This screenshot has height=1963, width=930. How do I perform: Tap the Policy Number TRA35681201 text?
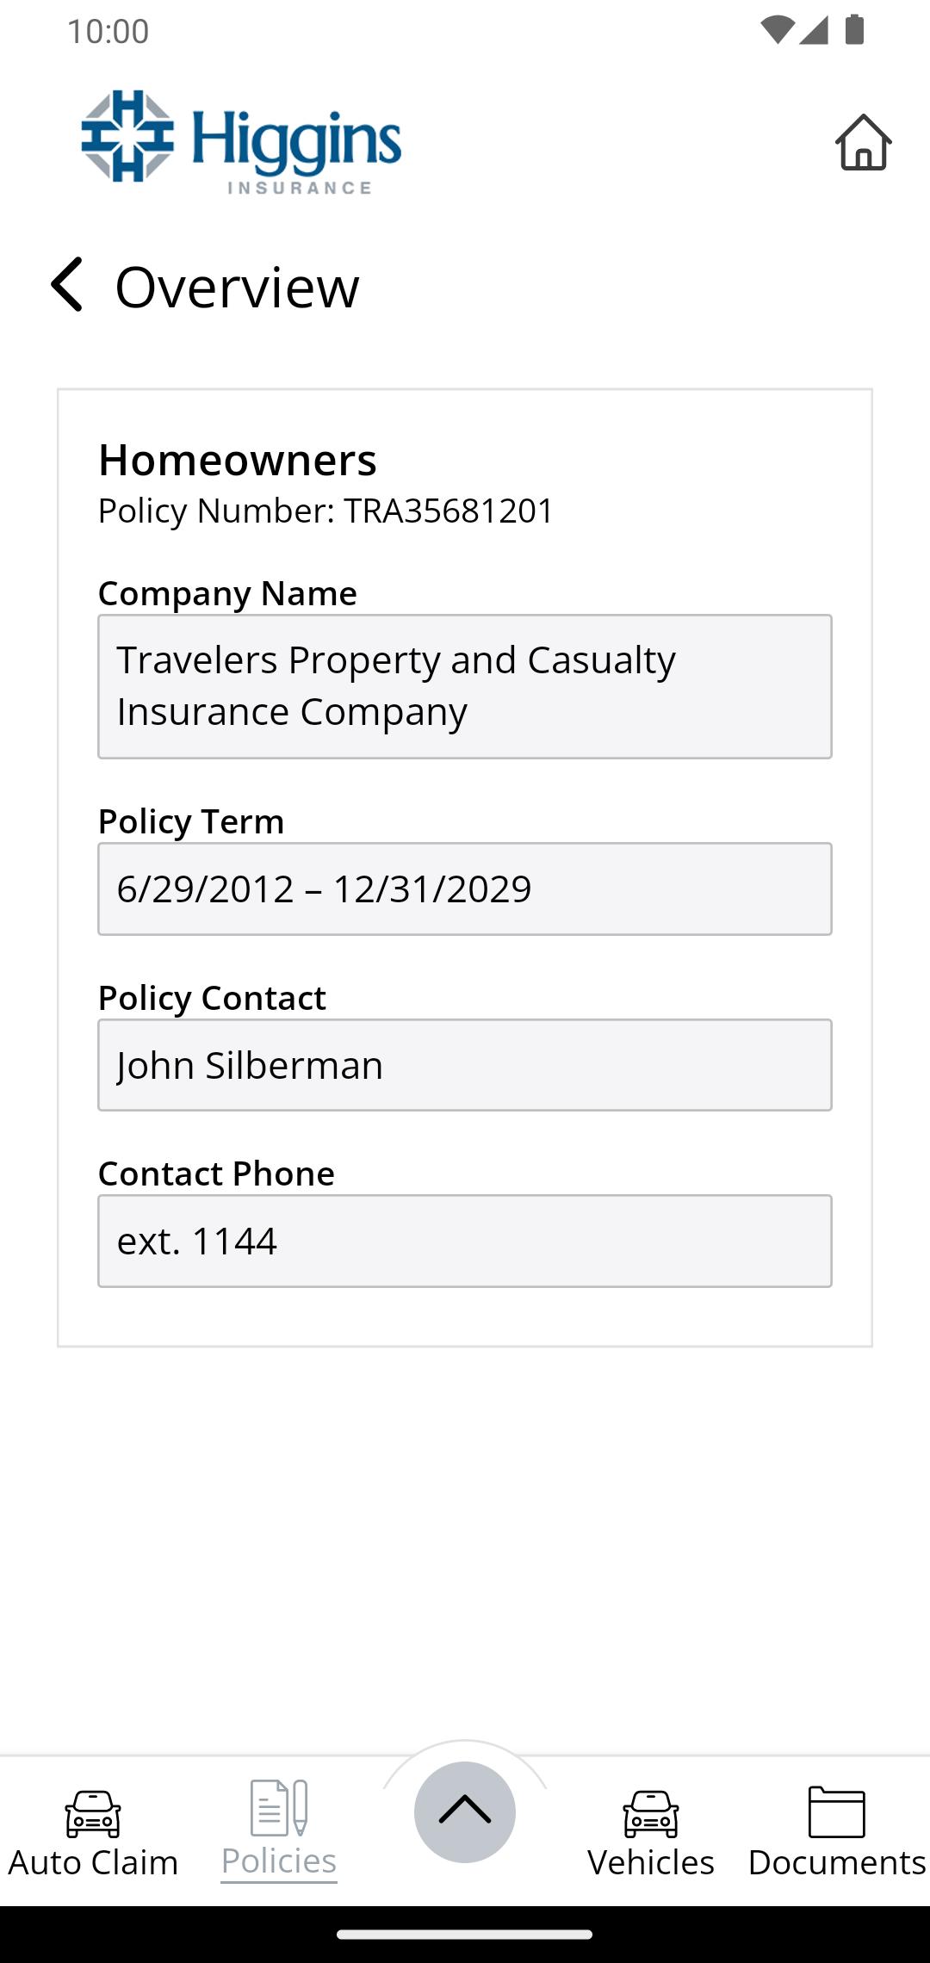[x=325, y=511]
